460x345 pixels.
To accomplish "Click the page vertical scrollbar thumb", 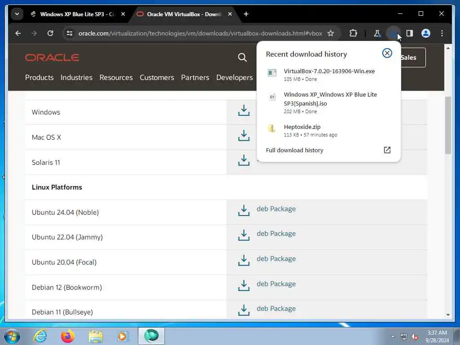I will tap(448, 125).
